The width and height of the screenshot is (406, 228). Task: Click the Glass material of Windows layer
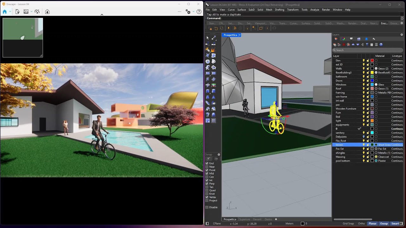[x=381, y=85]
